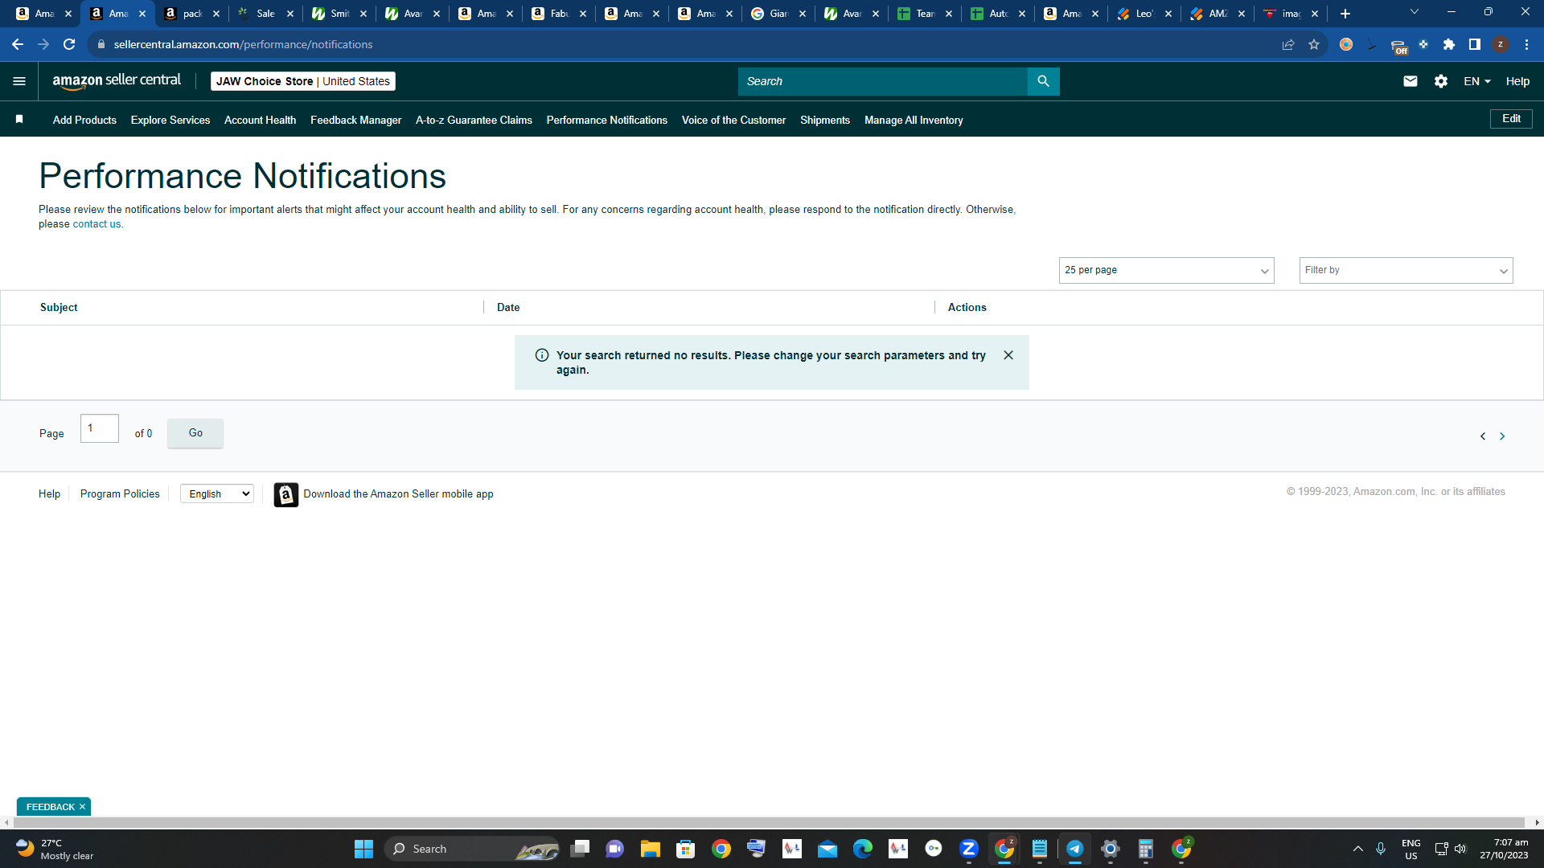1544x868 pixels.
Task: Open Shipments menu item
Action: pyautogui.click(x=825, y=120)
